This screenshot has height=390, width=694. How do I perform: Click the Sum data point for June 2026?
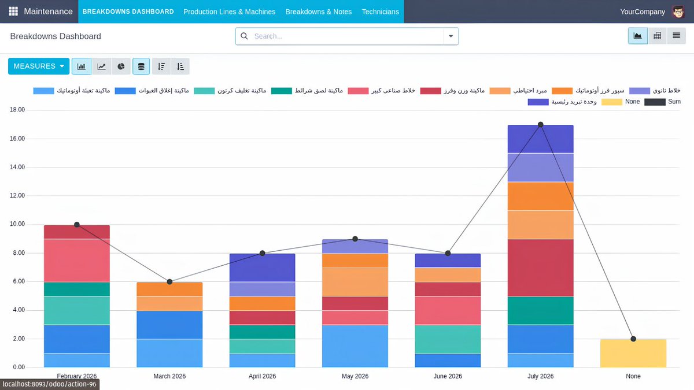coord(448,253)
